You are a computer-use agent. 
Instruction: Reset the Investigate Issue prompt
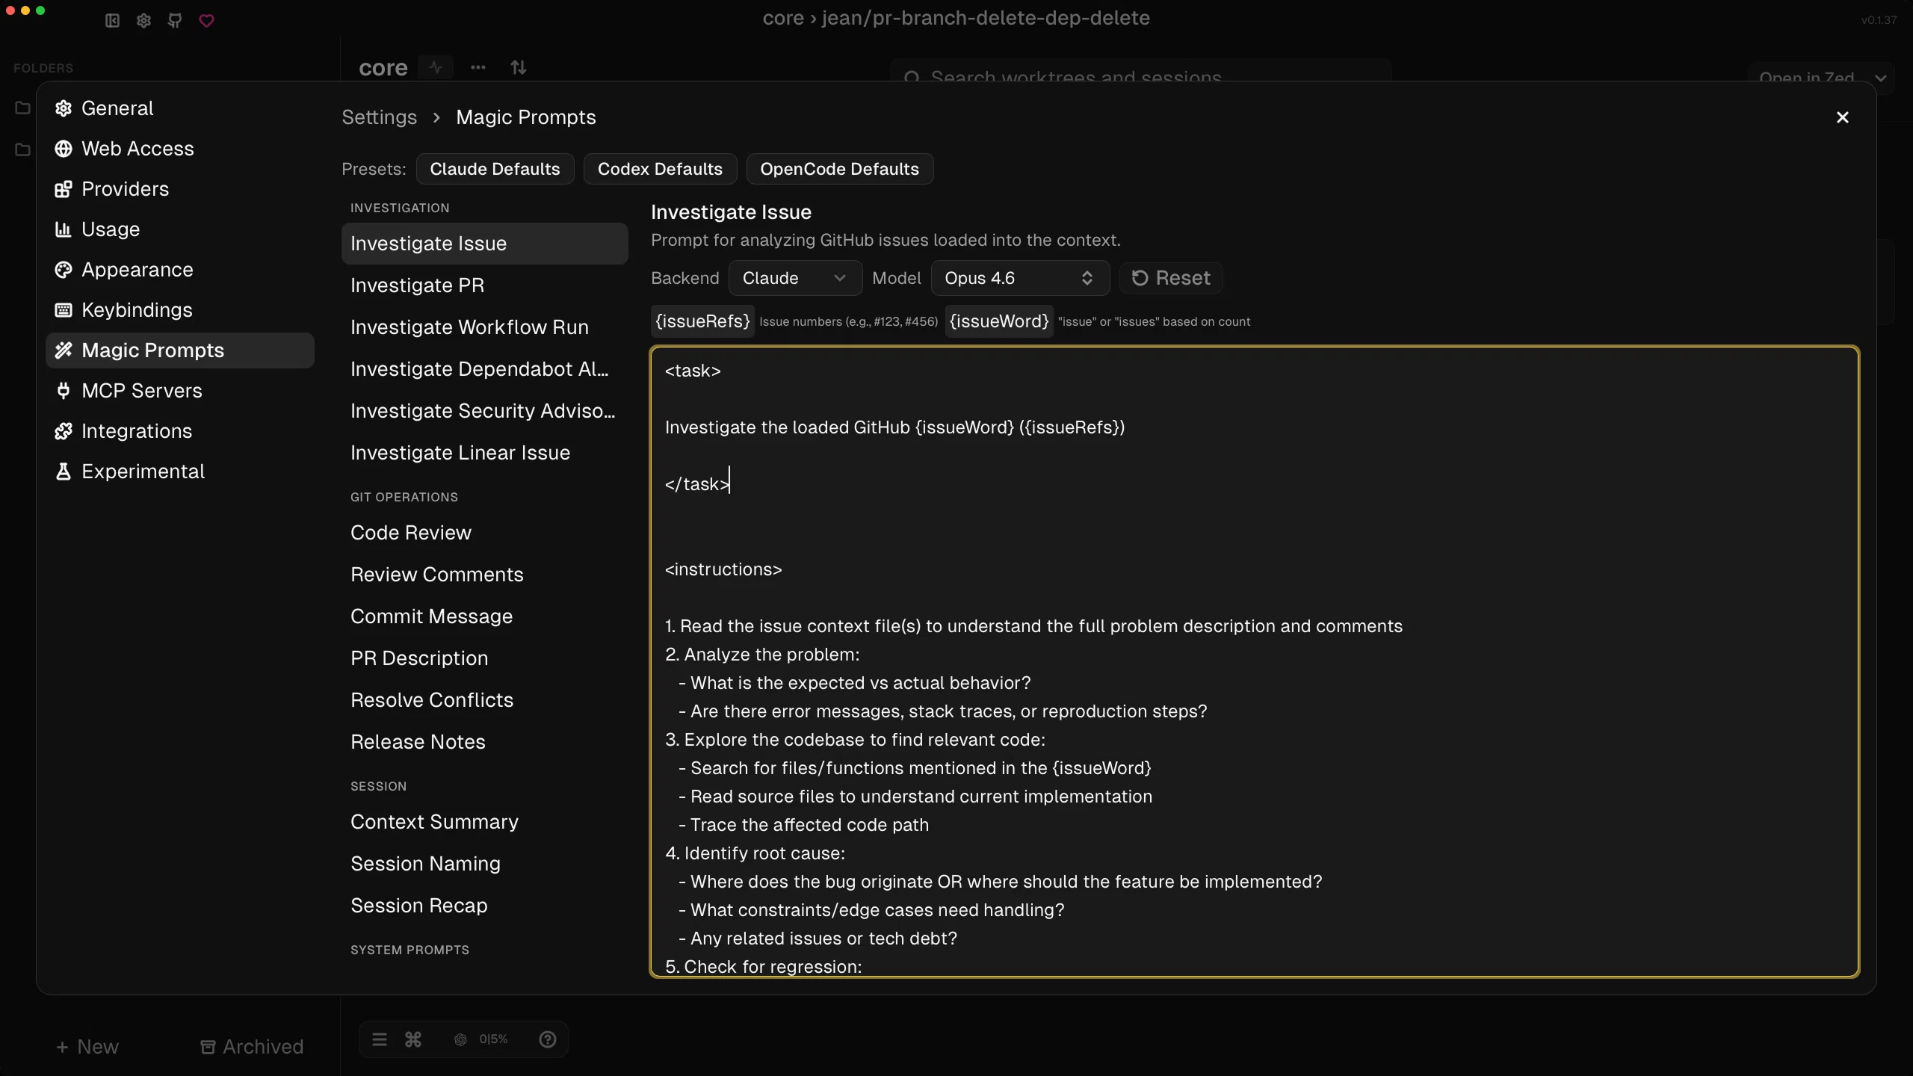click(x=1170, y=278)
